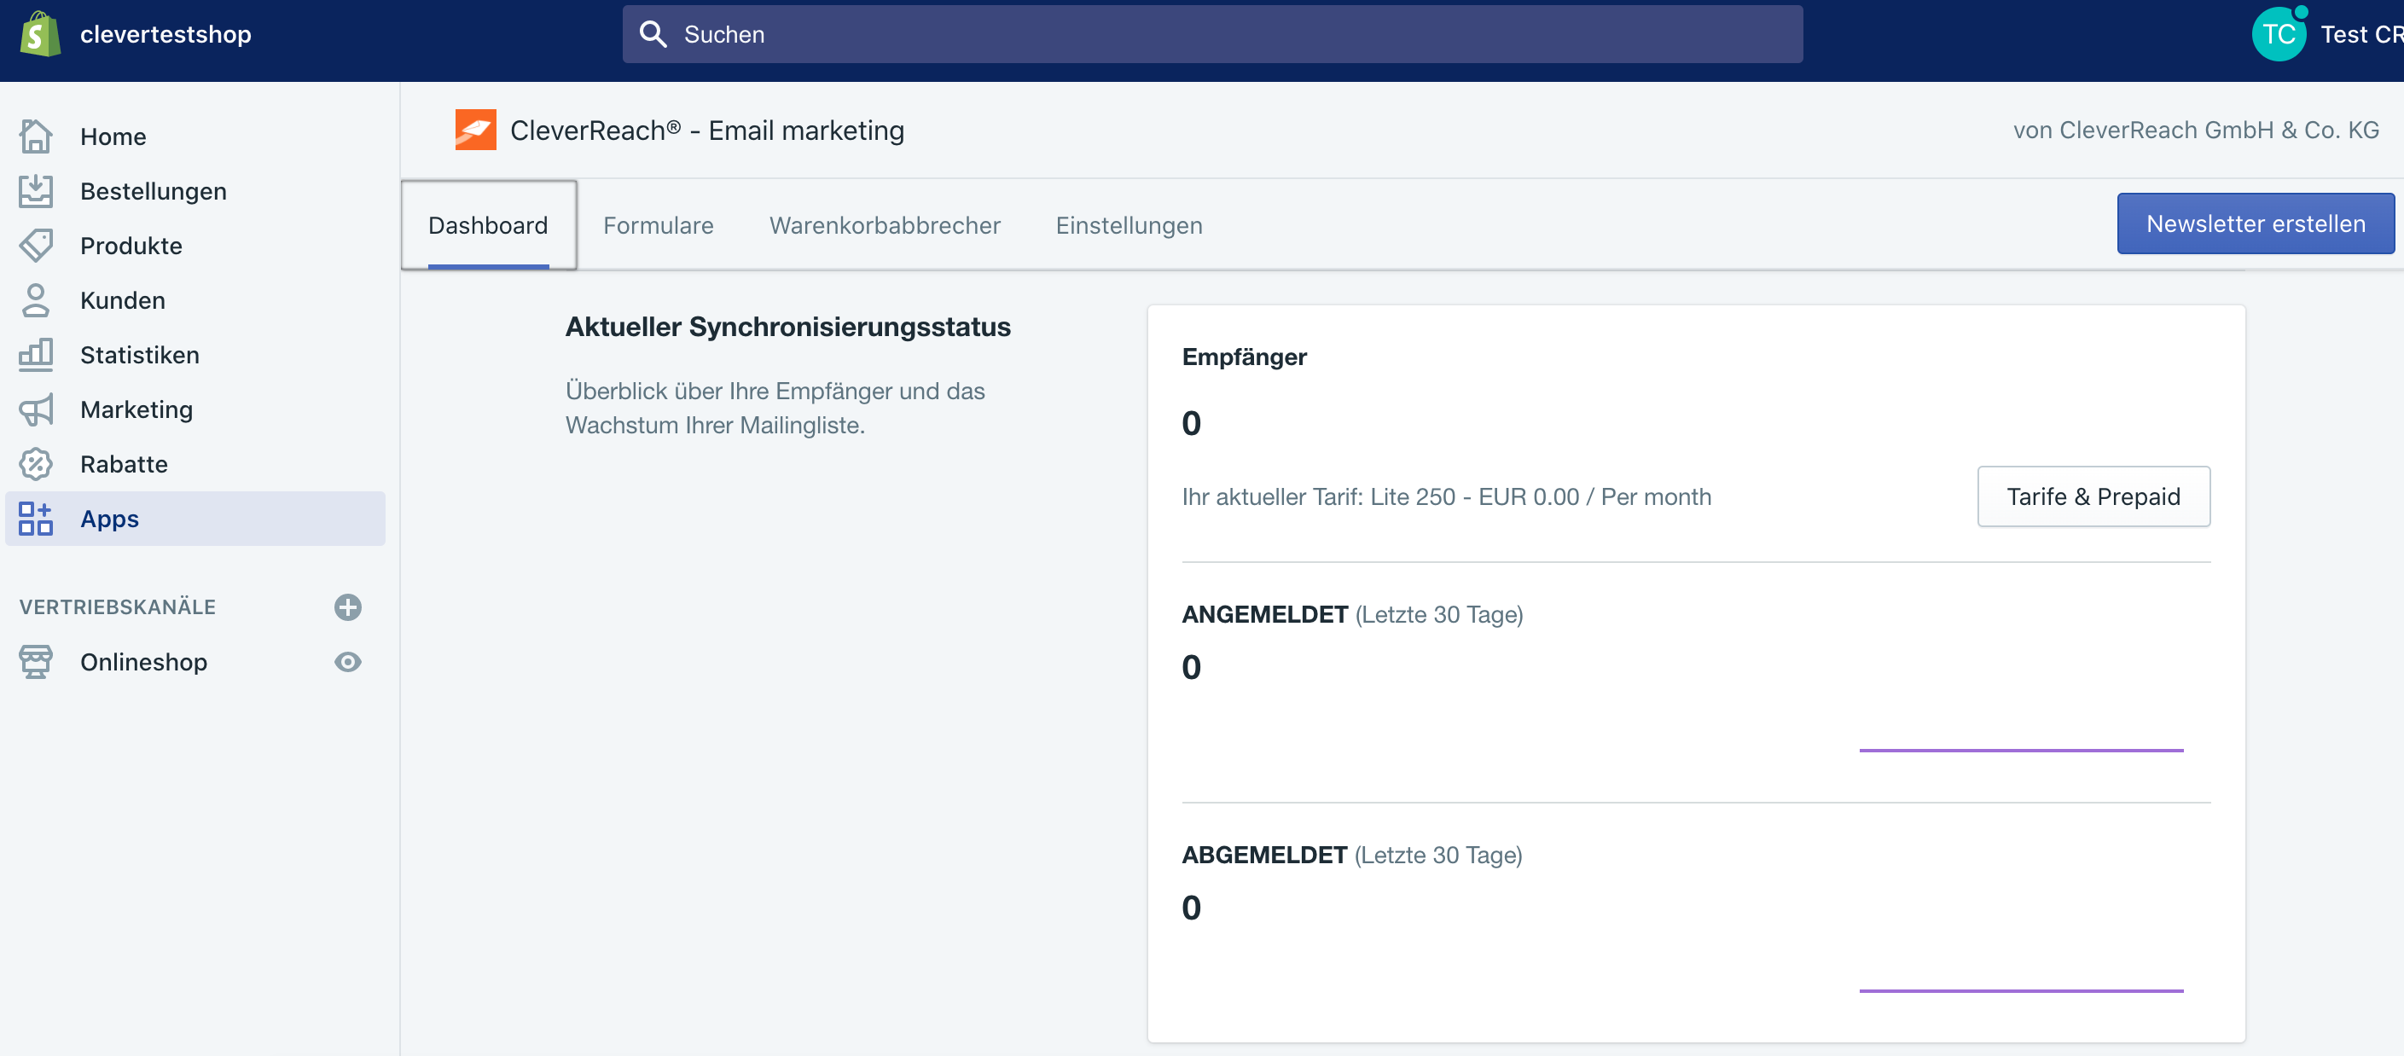Click the CleverReach app logo
This screenshot has width=2404, height=1056.
pos(476,130)
